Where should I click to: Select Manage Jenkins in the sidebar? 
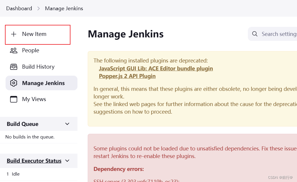point(42,83)
